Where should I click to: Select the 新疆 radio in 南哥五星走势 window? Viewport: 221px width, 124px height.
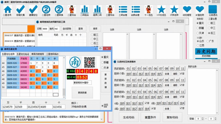click(x=103, y=62)
